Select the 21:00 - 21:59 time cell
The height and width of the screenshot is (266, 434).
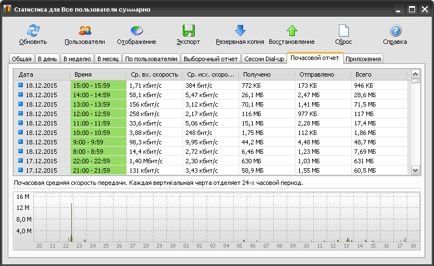click(x=98, y=170)
